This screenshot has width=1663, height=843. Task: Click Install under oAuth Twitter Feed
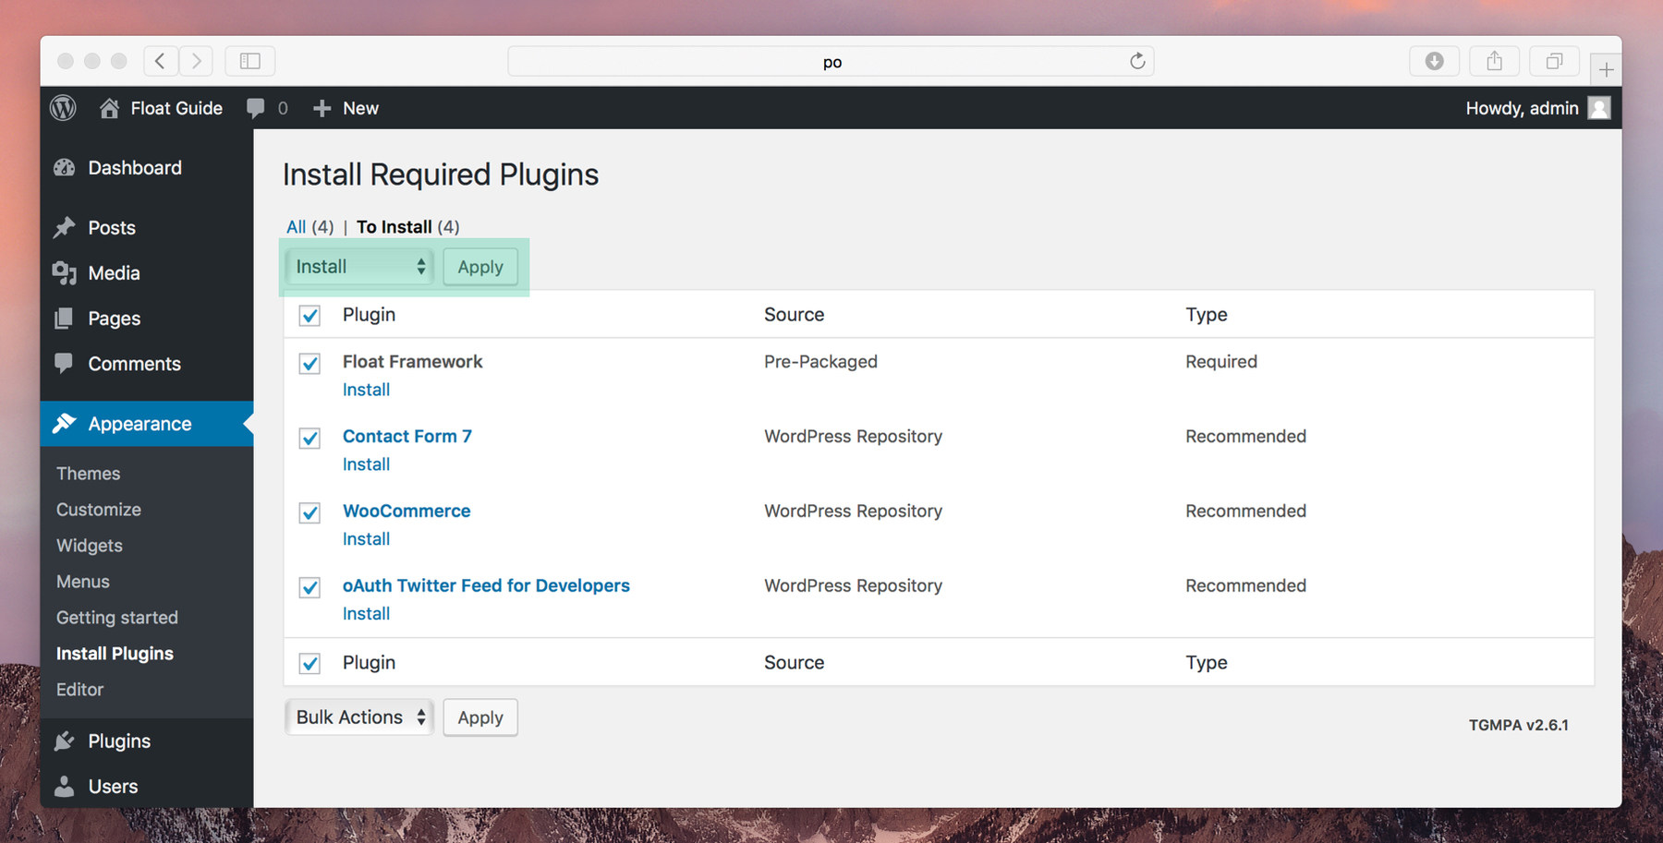click(x=366, y=614)
